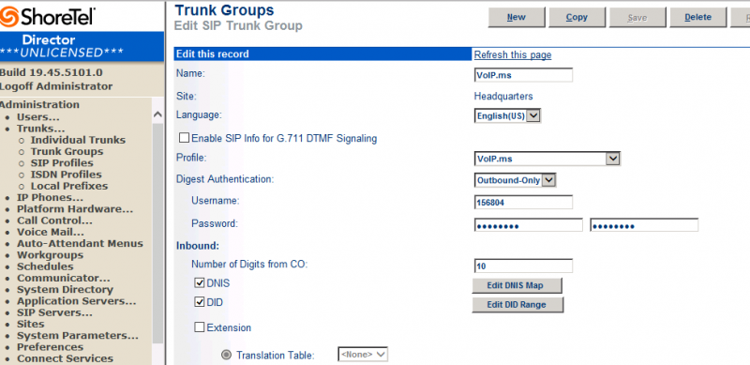Screen dimensions: 750x365
Task: Open Local Prefixes page
Action: click(69, 186)
